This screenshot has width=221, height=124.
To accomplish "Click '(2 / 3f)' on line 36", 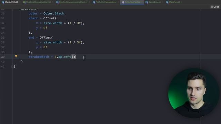I will tap(75, 42).
